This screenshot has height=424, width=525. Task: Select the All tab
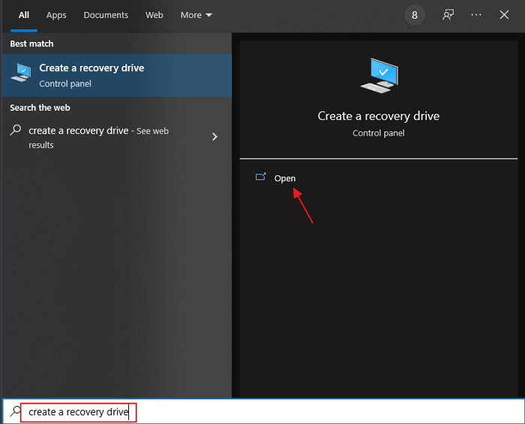click(24, 15)
